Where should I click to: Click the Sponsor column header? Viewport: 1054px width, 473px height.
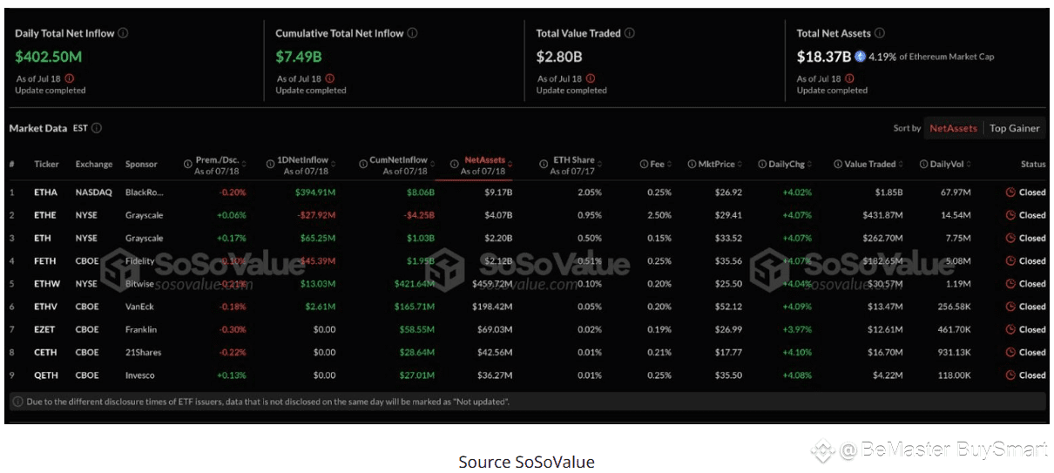coord(141,164)
